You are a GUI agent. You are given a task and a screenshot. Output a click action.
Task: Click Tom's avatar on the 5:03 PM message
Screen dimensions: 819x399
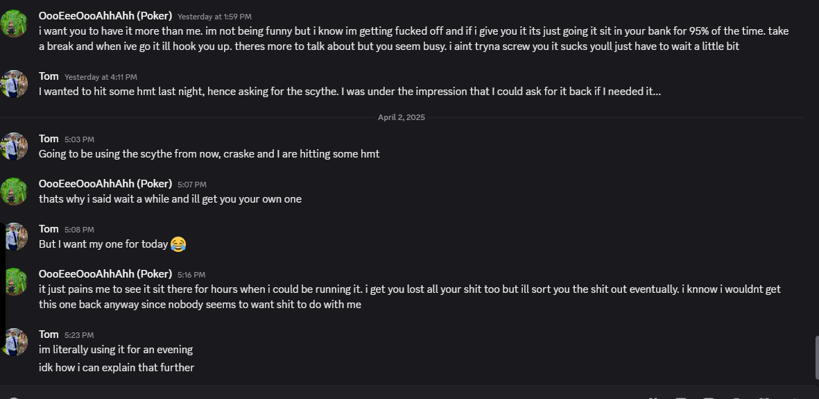click(14, 146)
